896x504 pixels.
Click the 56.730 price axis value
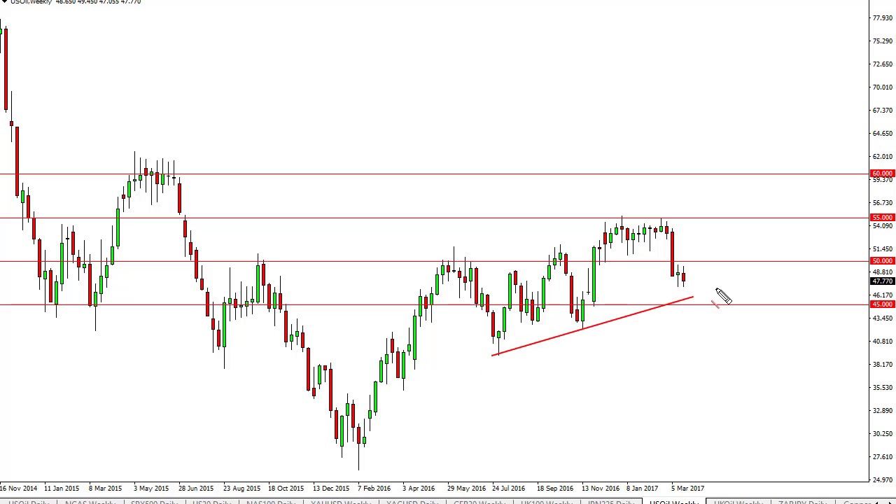[883, 202]
